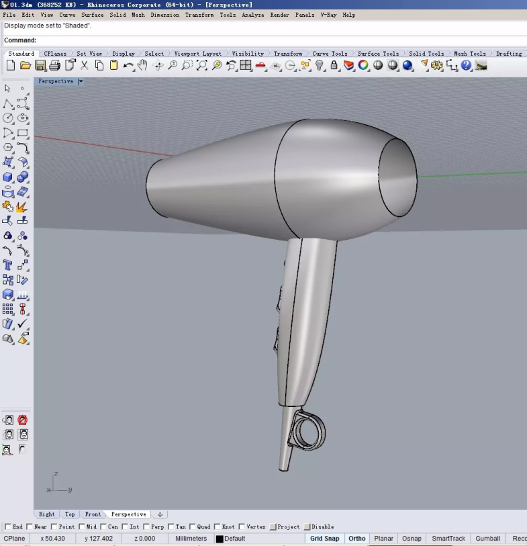
Task: Check the Perp osnap option
Action: click(147, 527)
